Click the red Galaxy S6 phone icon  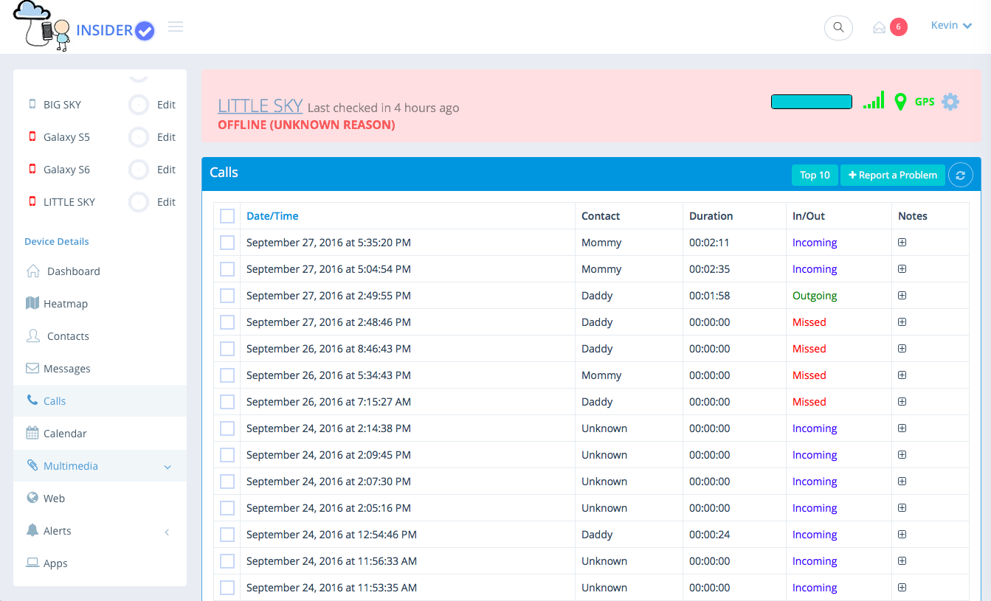(32, 170)
